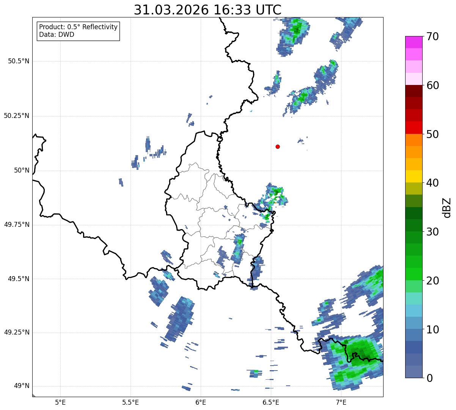This screenshot has width=456, height=410.
Task: Click the 50°N latitude label
Action: [x=22, y=171]
